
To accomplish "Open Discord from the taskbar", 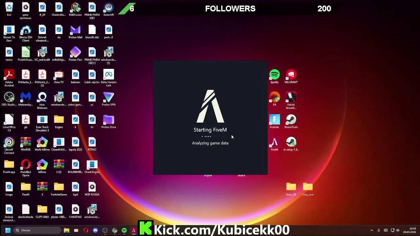I will 95,230.
